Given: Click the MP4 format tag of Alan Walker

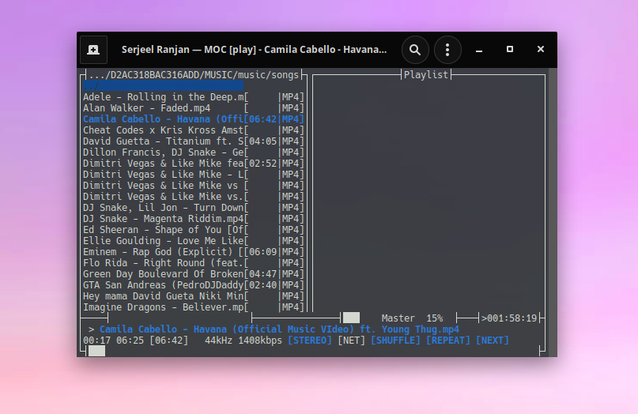Looking at the screenshot, I should click(x=290, y=107).
